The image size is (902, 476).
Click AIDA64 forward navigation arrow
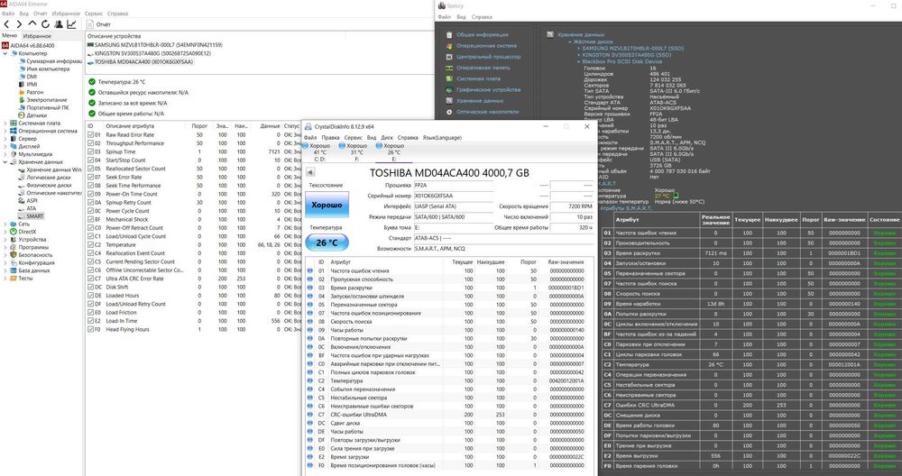19,24
